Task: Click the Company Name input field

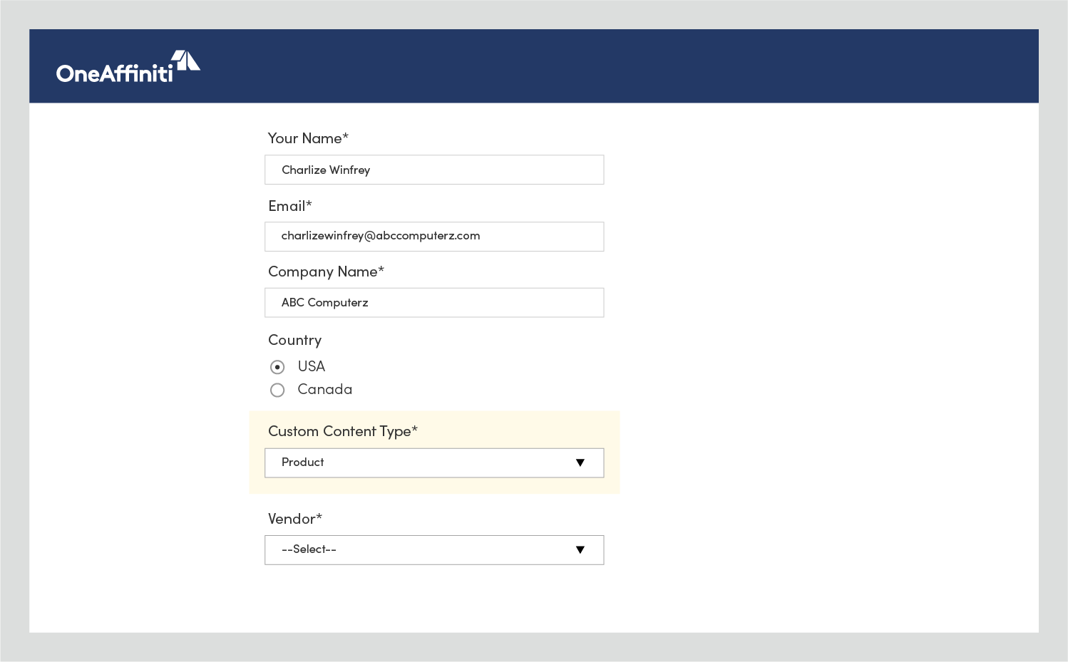Action: pos(434,303)
